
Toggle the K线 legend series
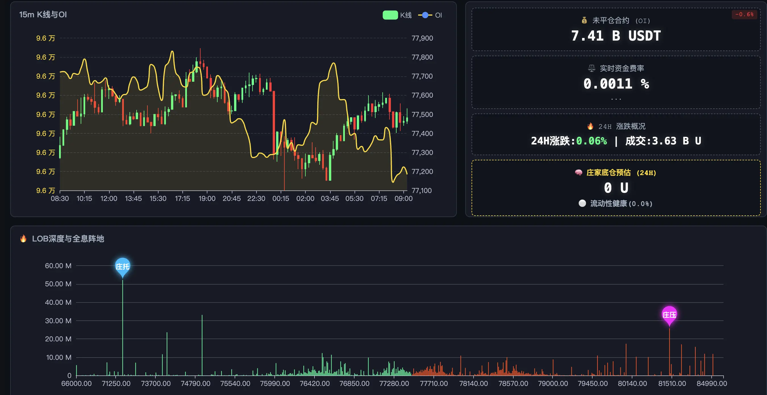click(406, 15)
